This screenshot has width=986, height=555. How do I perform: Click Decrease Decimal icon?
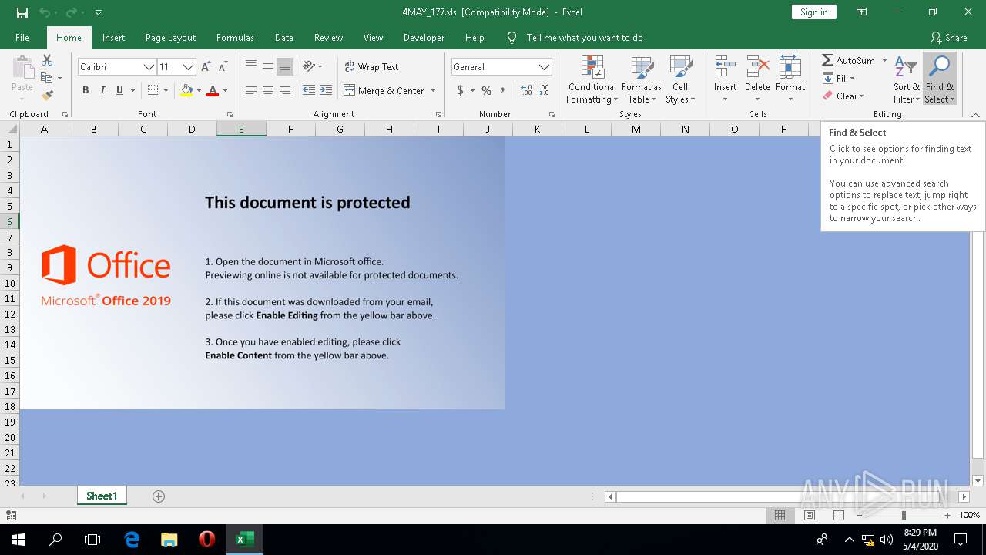point(545,90)
